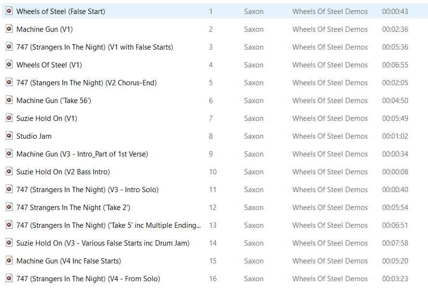Click track number 13 in the list
Viewport: 428px width, 288px height.
[x=213, y=225]
